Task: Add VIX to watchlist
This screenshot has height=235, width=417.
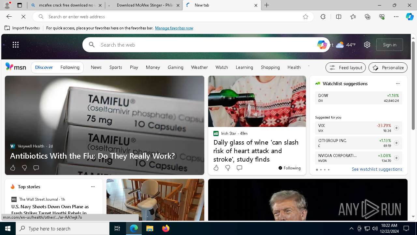Action: (396, 128)
